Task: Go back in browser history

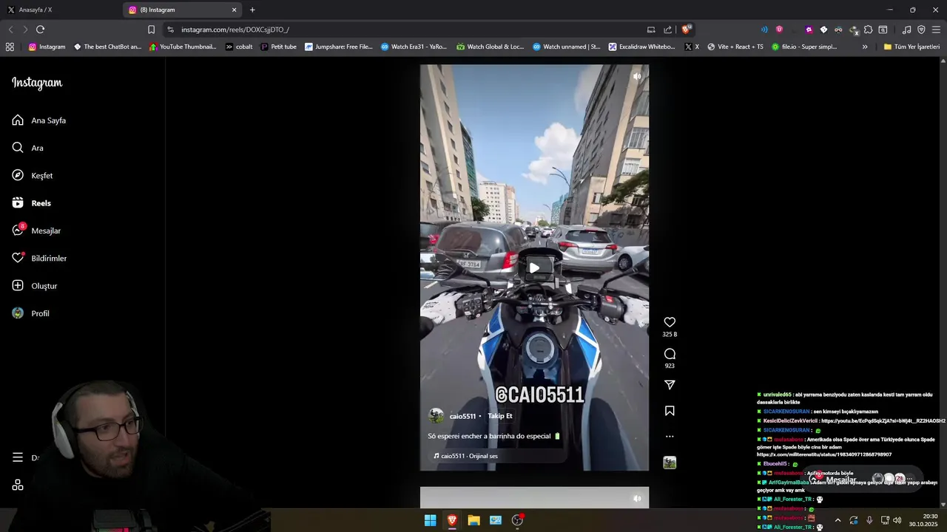Action: tap(10, 30)
